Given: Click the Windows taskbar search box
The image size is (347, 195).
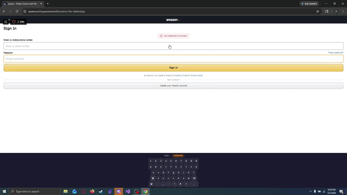Looking at the screenshot, I should pyautogui.click(x=35, y=191).
